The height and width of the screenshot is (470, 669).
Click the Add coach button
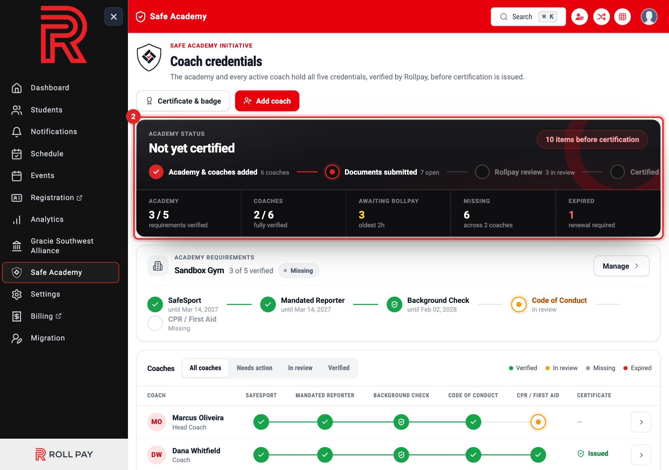[x=267, y=101]
